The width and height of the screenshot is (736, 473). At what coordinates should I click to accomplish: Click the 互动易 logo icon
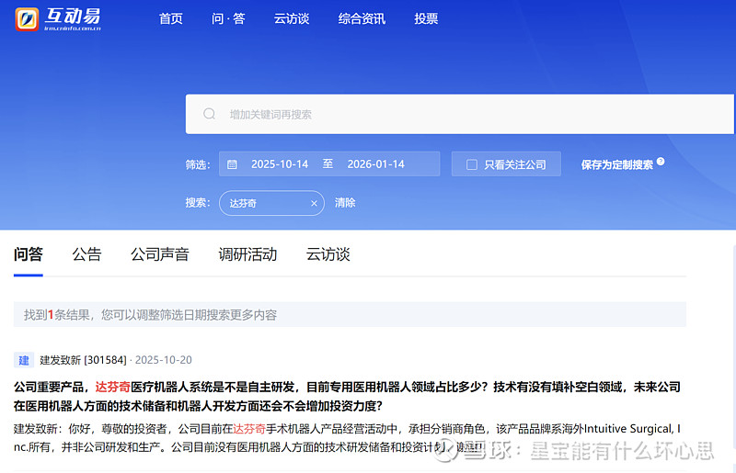click(27, 19)
